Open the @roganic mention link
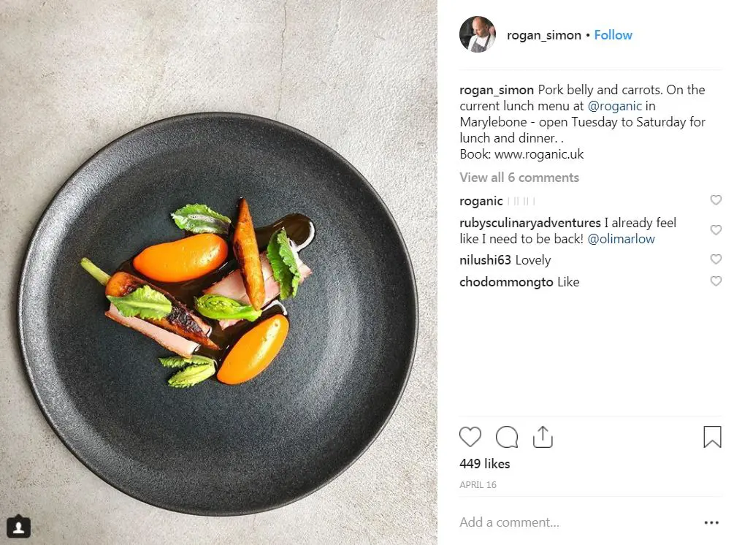The image size is (742, 545). coord(614,106)
